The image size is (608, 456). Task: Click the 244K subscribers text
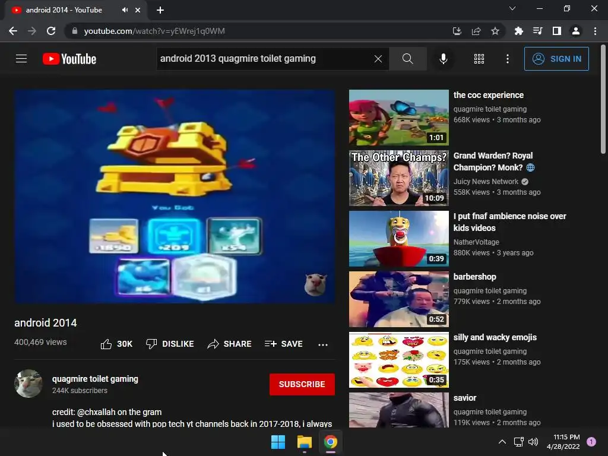pyautogui.click(x=80, y=391)
